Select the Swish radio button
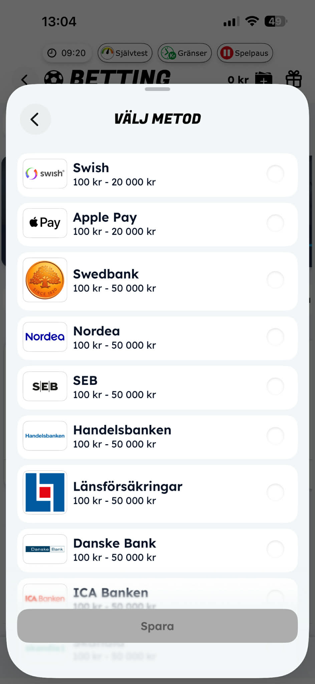 275,174
